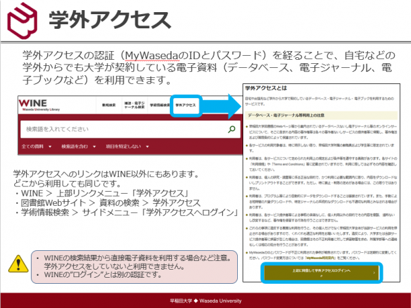
Task: Click the 学外アクセスとは heading
Action: [x=266, y=88]
